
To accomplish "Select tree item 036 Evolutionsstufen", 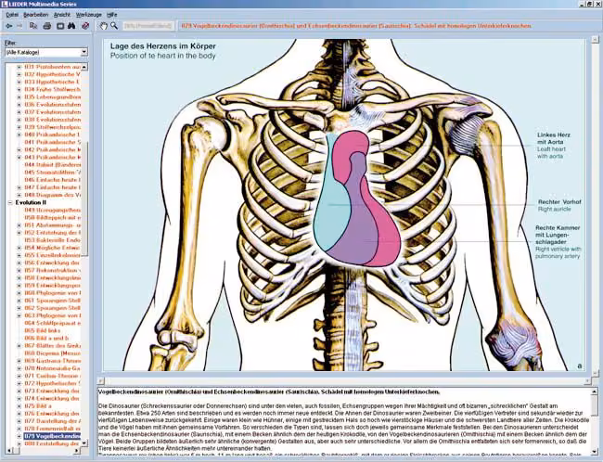I will click(52, 104).
